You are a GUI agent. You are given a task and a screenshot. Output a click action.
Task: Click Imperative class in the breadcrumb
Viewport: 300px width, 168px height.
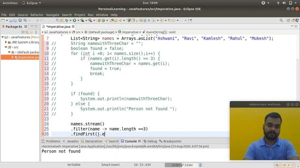click(x=128, y=32)
